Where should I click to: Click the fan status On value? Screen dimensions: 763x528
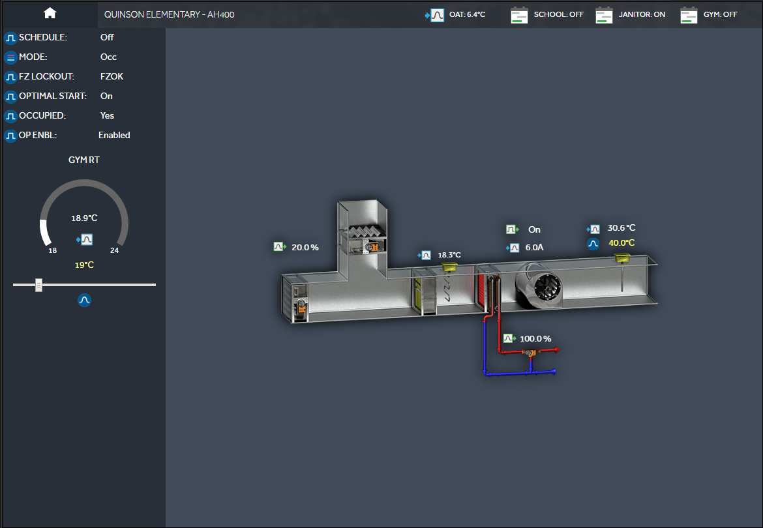point(534,229)
